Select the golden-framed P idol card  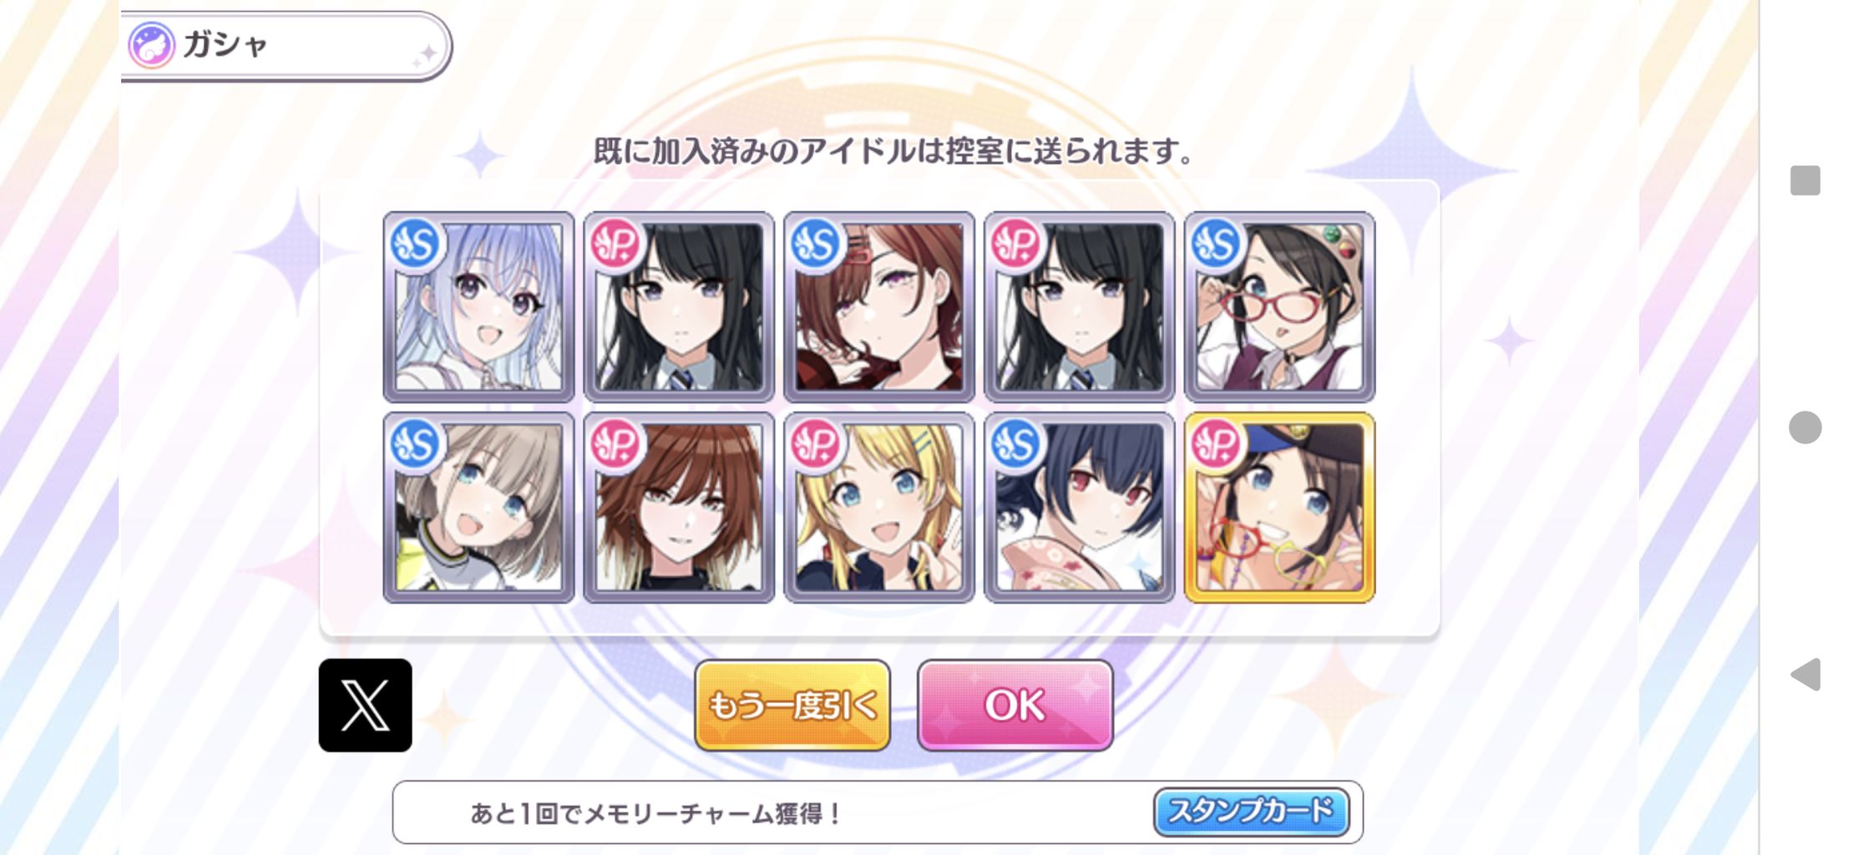pos(1279,507)
